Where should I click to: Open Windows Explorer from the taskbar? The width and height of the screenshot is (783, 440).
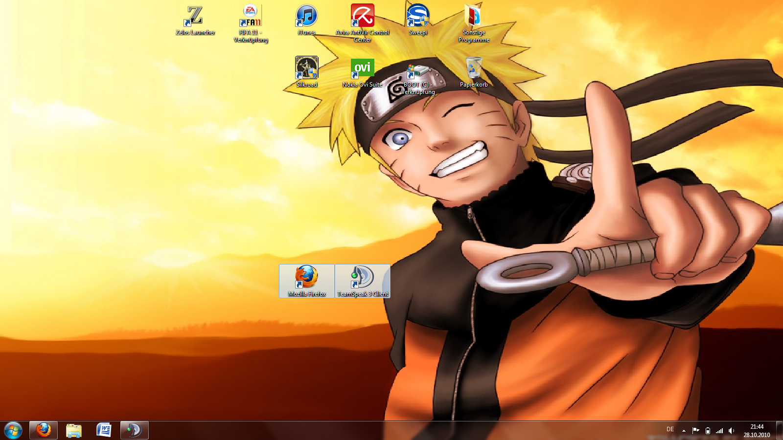pyautogui.click(x=74, y=430)
